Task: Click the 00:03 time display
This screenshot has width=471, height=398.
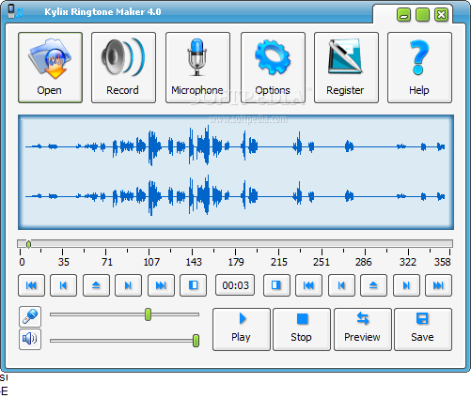Action: click(x=235, y=285)
